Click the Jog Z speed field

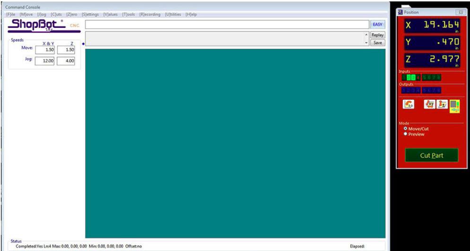pyautogui.click(x=66, y=61)
